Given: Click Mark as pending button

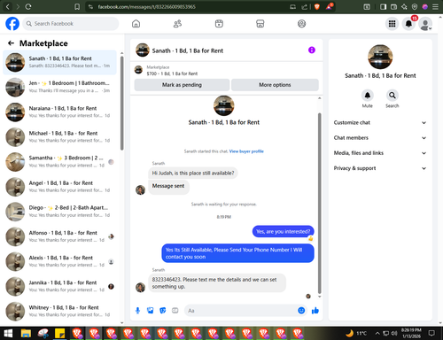Looking at the screenshot, I should click(182, 85).
